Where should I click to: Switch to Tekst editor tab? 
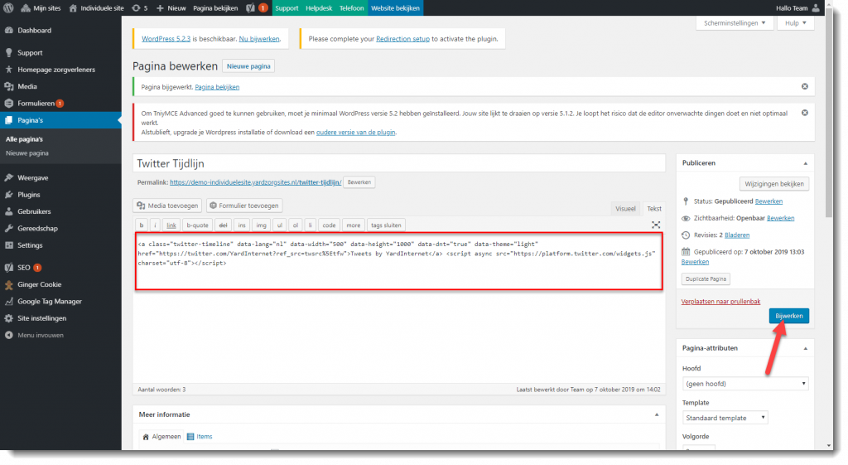coord(654,208)
